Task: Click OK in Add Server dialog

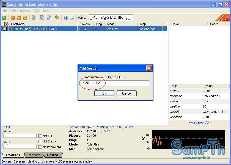Action: point(104,94)
